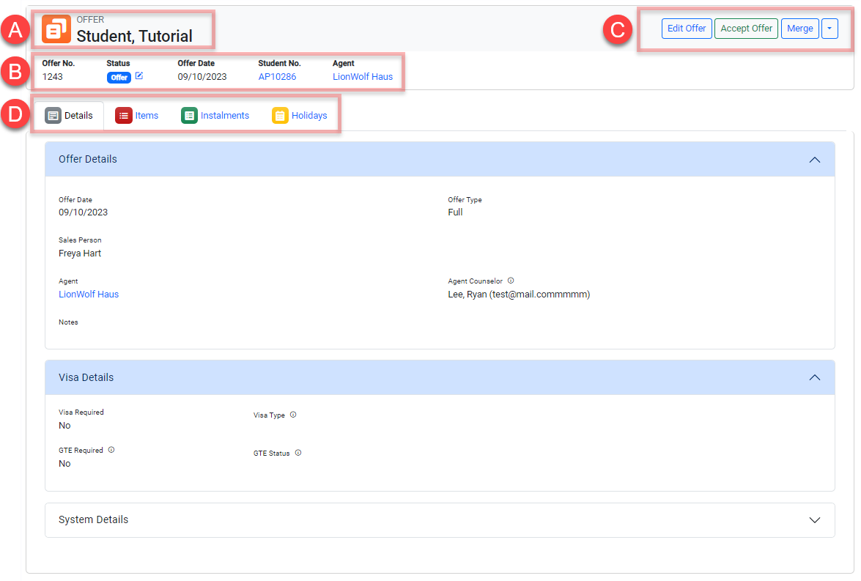Click the GTE Required info icon

[111, 451]
